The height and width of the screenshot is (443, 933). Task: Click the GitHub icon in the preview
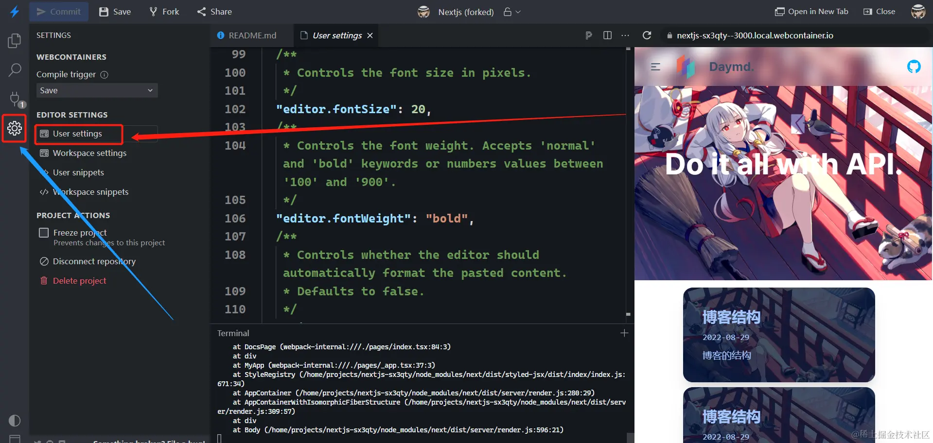pos(914,67)
